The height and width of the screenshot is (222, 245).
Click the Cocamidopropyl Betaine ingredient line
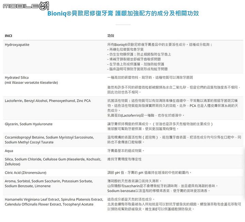49,138
